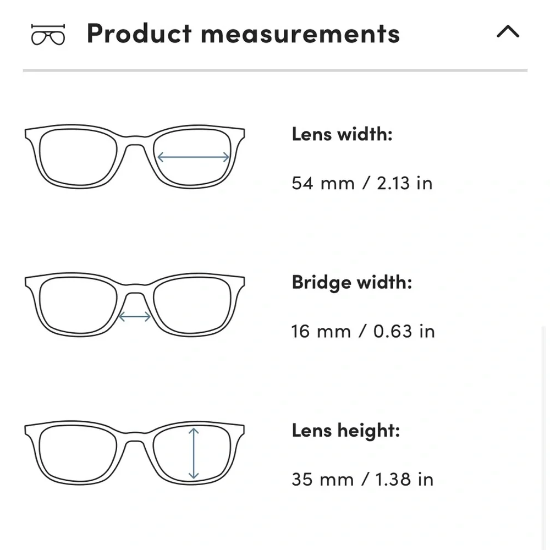Image resolution: width=550 pixels, height=550 pixels.
Task: Click the vertical lens height arrow
Action: click(194, 454)
